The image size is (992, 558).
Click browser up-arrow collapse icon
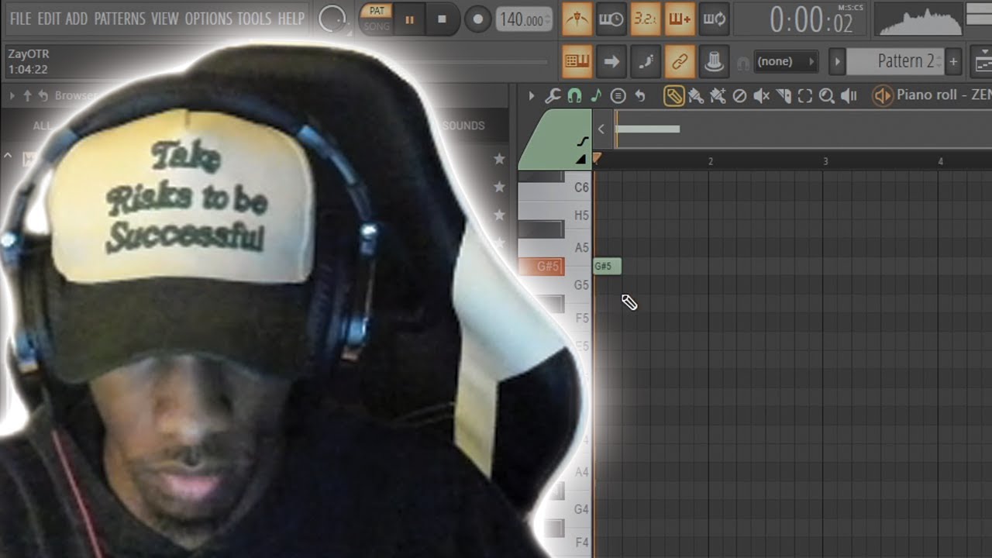(x=28, y=96)
